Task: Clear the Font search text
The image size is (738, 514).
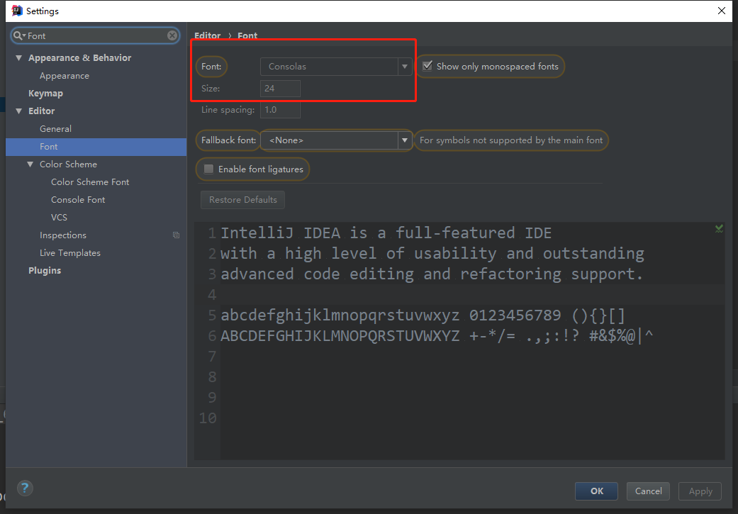Action: coord(172,35)
